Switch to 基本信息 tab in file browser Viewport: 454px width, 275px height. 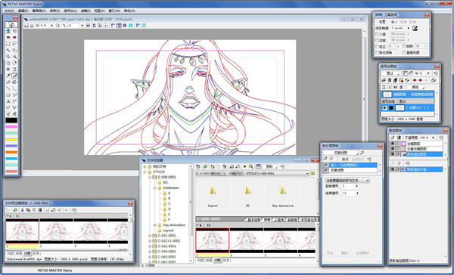coord(254,220)
